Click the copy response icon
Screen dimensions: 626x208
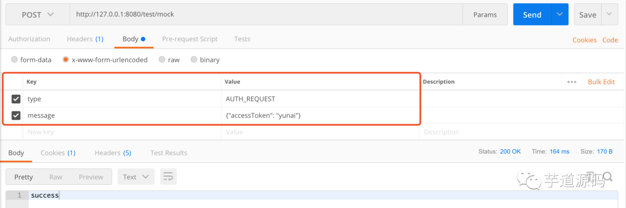click(x=591, y=176)
